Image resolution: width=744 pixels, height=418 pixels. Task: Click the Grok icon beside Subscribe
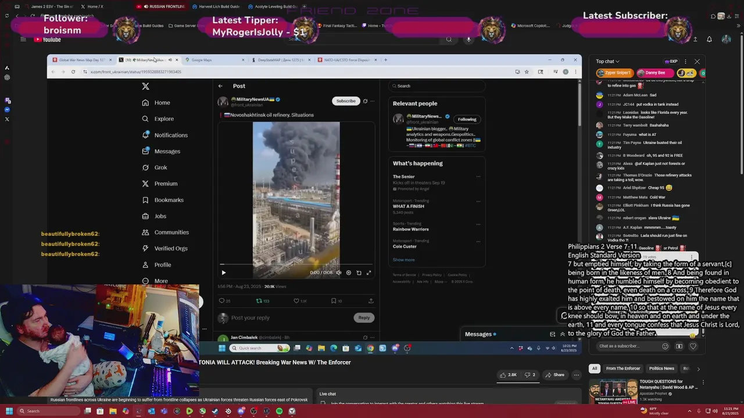pyautogui.click(x=365, y=101)
